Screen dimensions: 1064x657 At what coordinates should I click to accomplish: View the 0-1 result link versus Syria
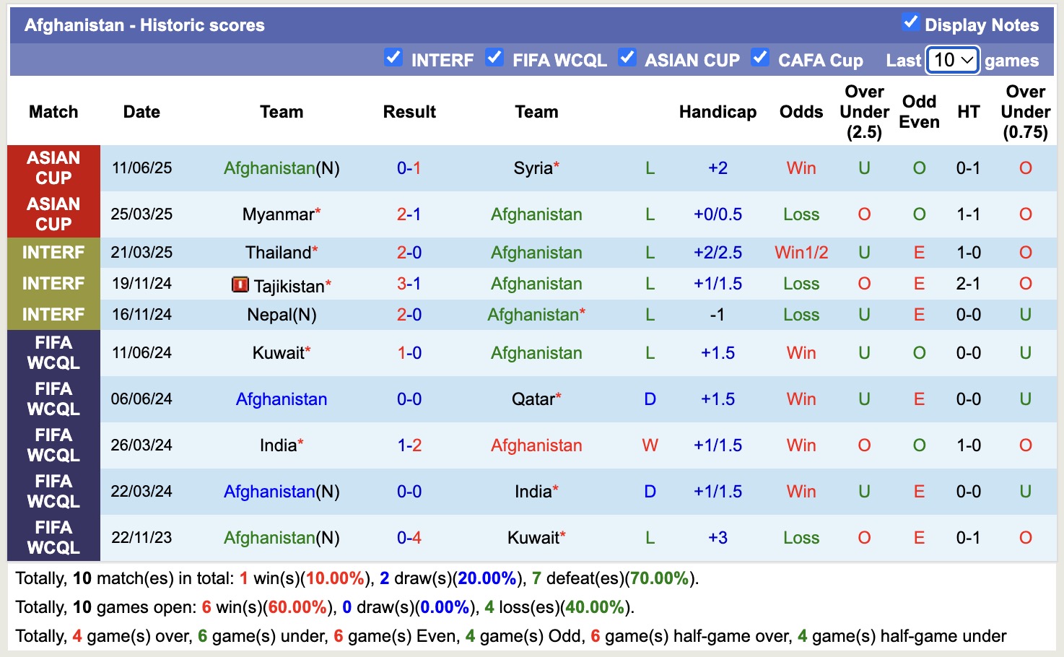point(409,167)
